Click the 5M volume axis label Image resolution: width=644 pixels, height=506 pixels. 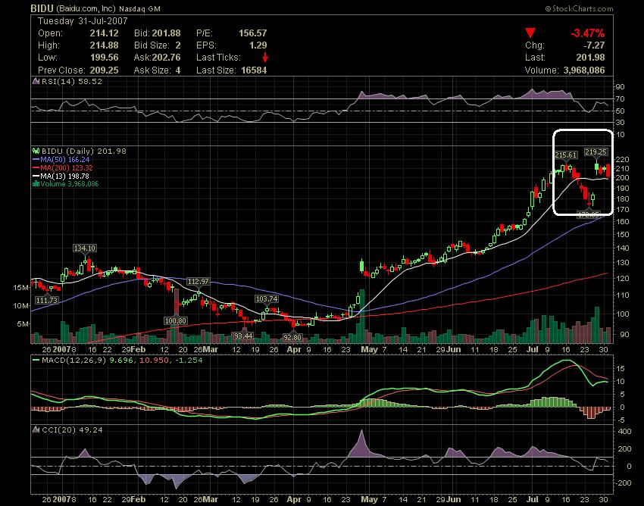click(23, 323)
